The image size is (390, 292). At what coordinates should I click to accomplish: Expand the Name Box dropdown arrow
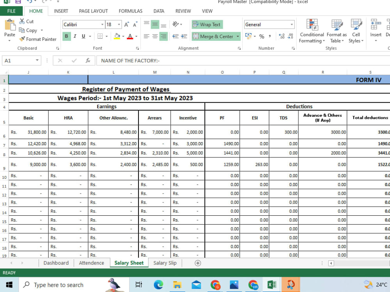(37, 60)
